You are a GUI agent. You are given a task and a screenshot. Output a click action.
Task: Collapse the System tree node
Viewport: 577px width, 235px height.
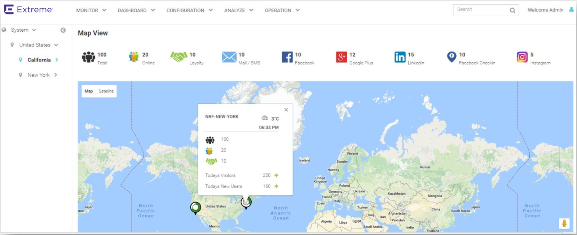tap(34, 30)
